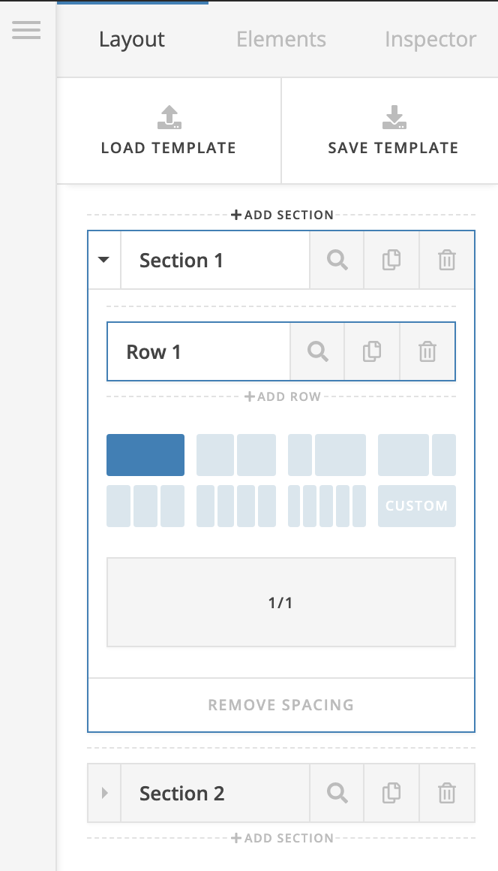The image size is (498, 871).
Task: Duplicate Section 2 with copy icon
Action: (x=391, y=793)
